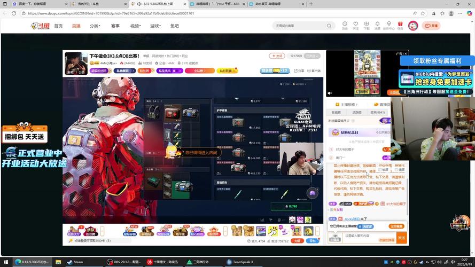Switch to the 在线榜 tab

click(x=336, y=113)
